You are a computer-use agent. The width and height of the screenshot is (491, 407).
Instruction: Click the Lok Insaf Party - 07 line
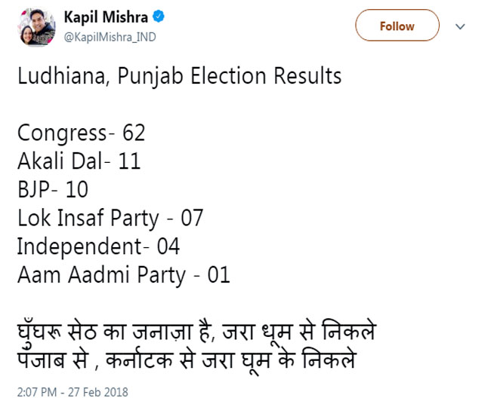(110, 218)
